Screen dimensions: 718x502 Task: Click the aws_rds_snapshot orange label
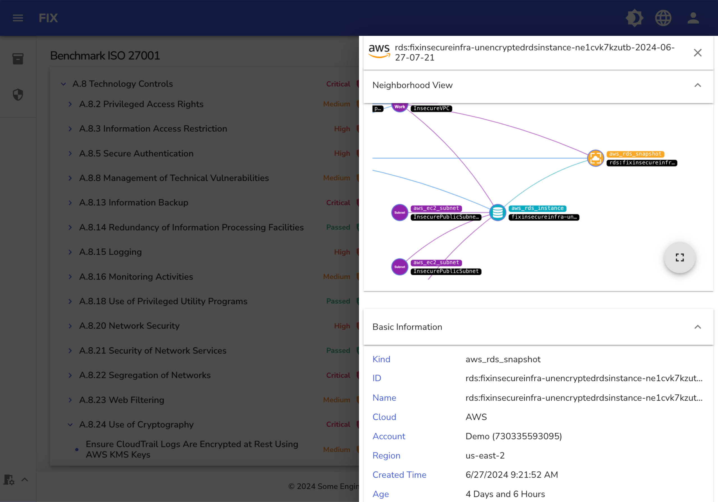pos(635,154)
